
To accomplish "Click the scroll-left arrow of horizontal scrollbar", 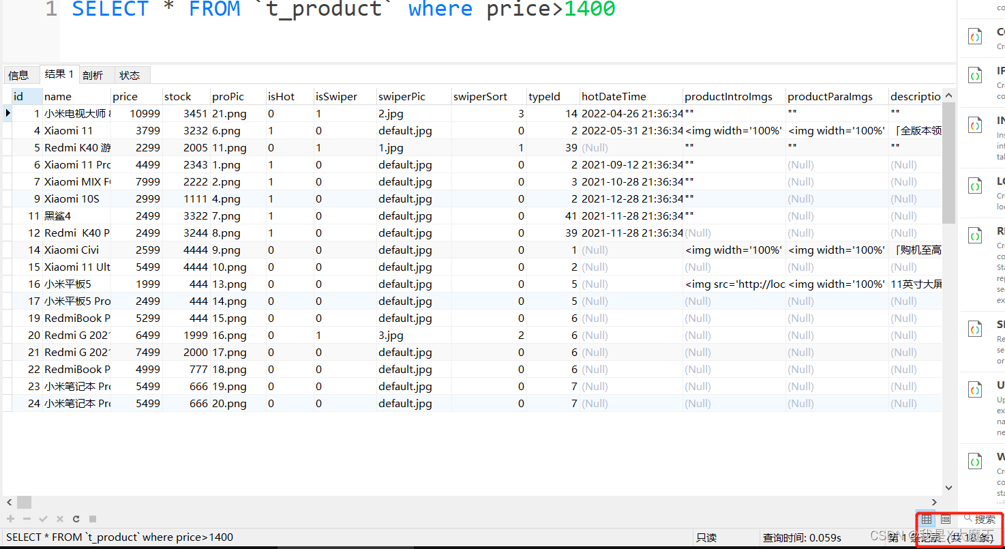I will pyautogui.click(x=7, y=502).
